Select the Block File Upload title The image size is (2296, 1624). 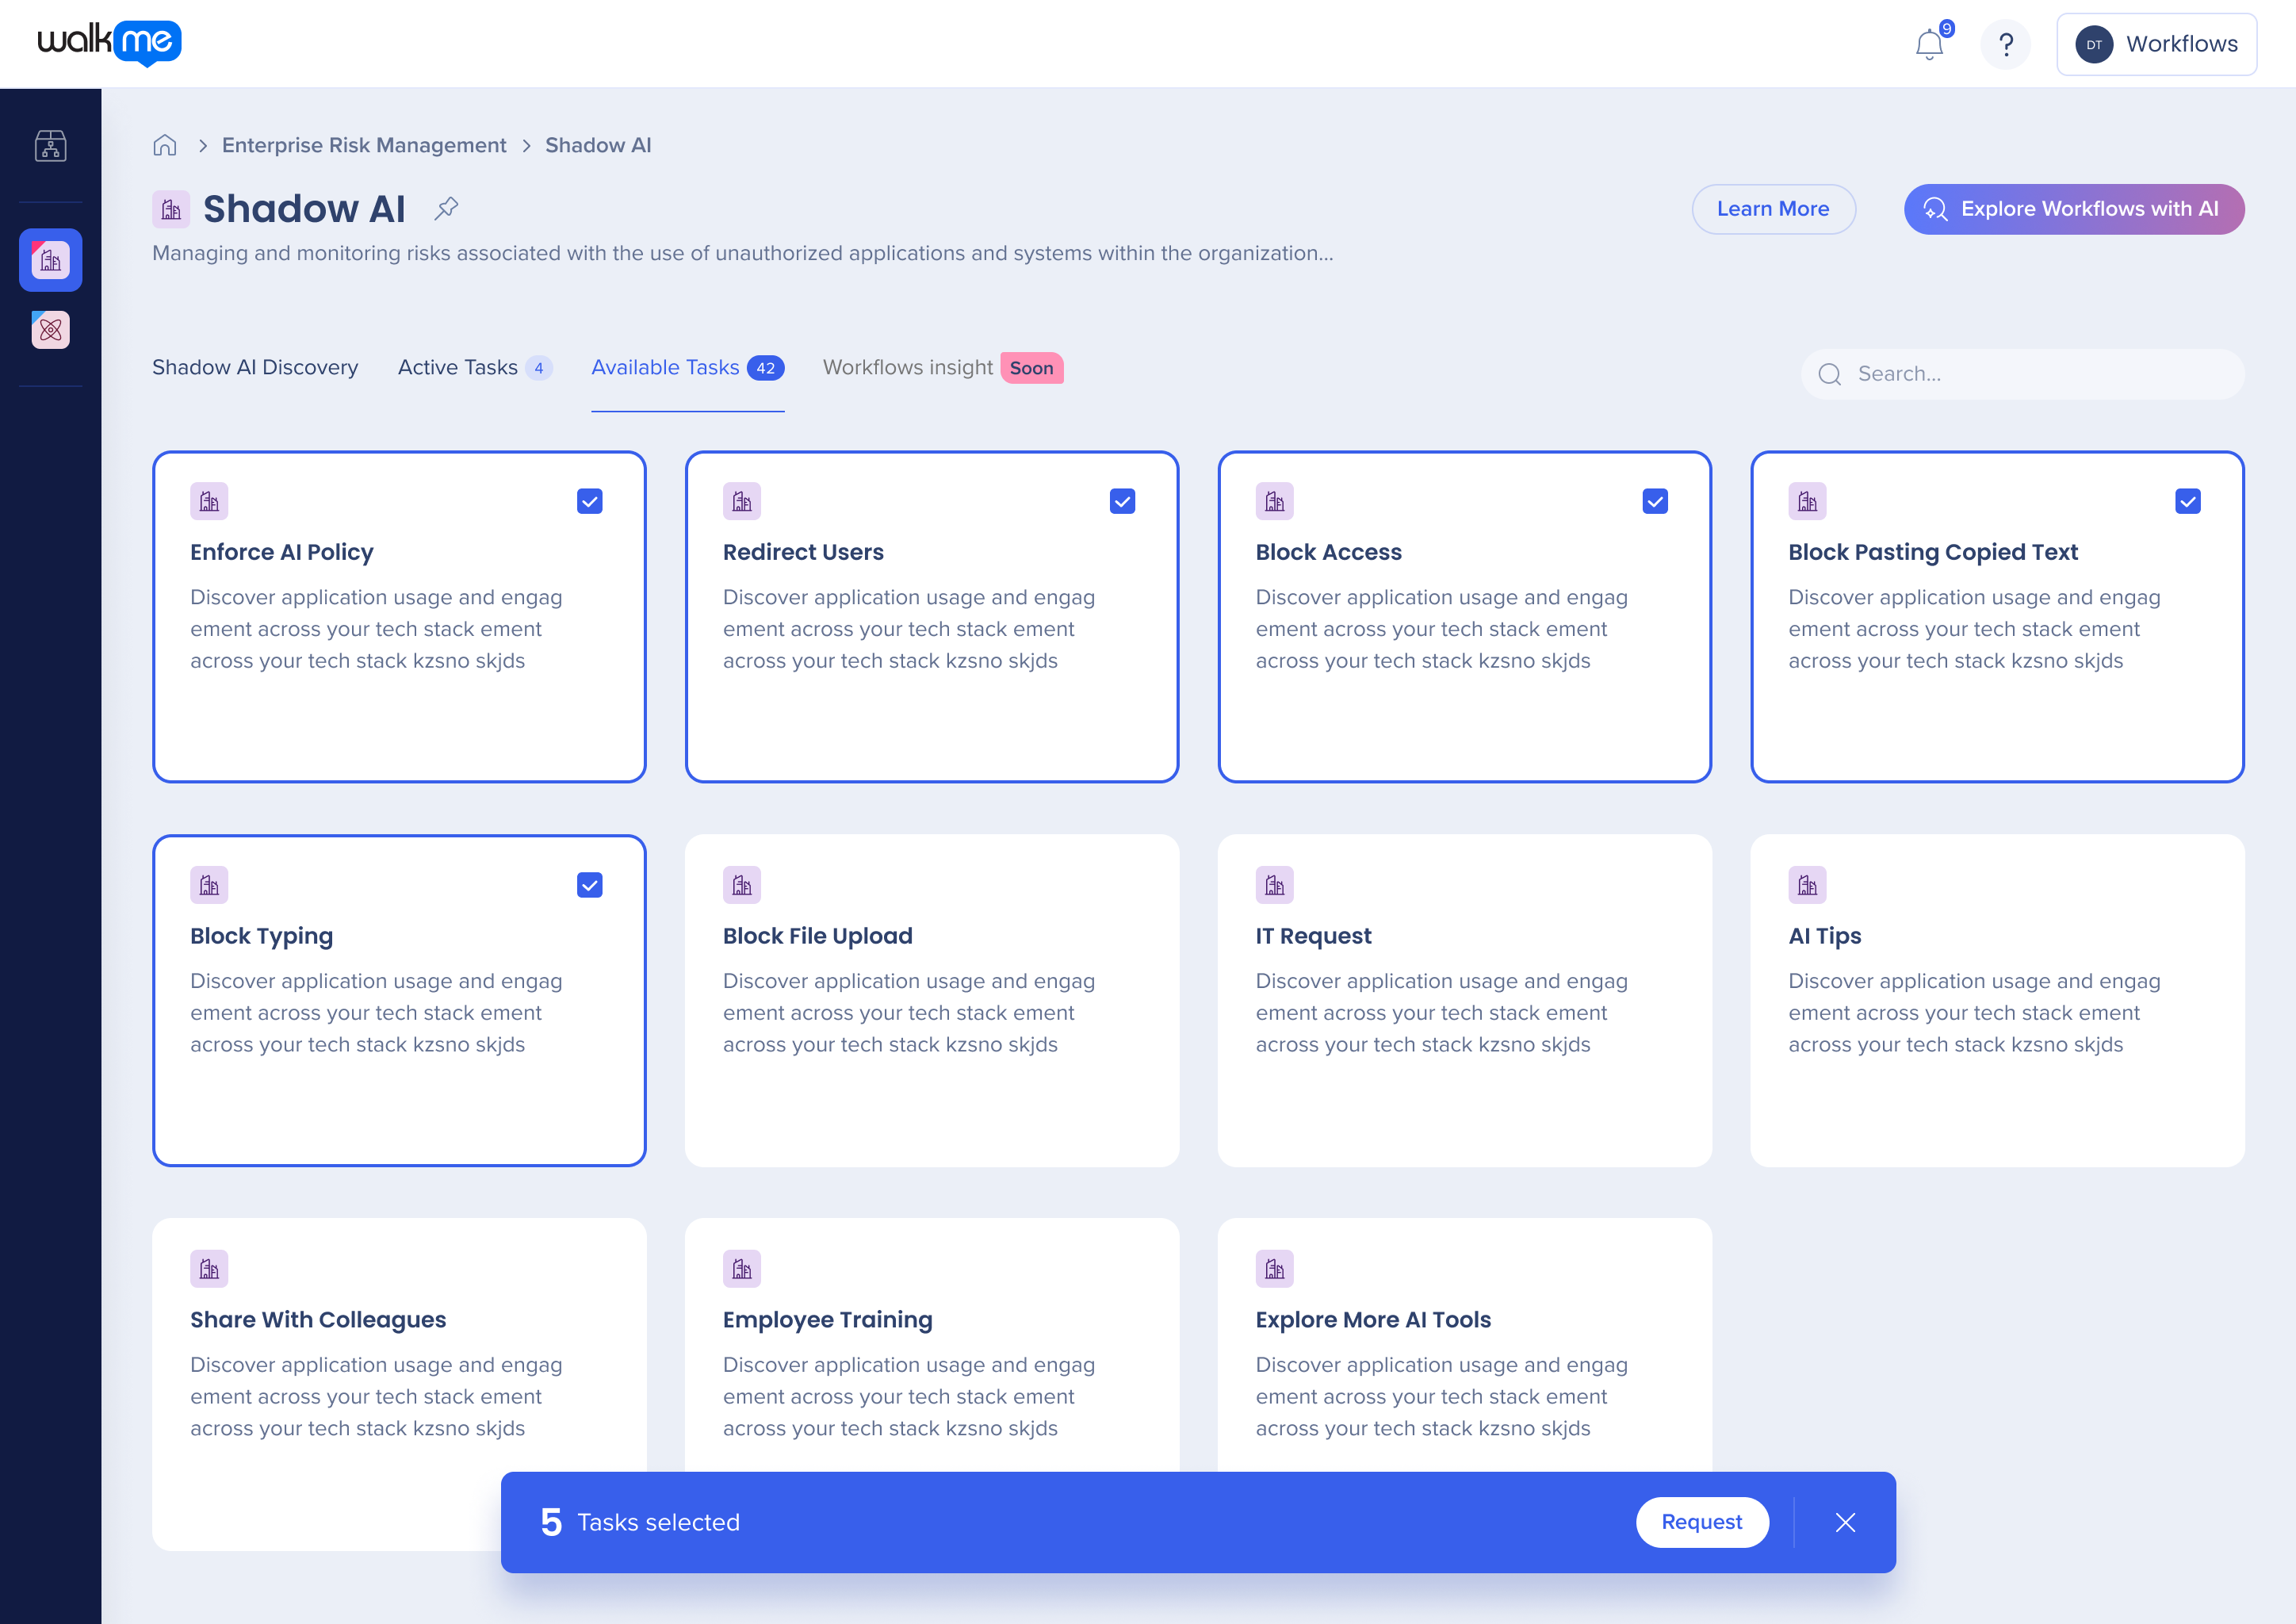point(818,936)
